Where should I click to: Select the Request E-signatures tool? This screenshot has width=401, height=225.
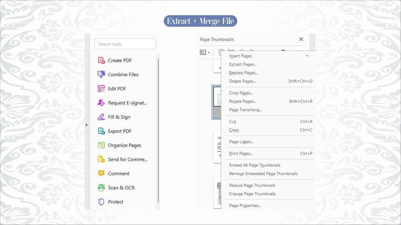coord(122,103)
